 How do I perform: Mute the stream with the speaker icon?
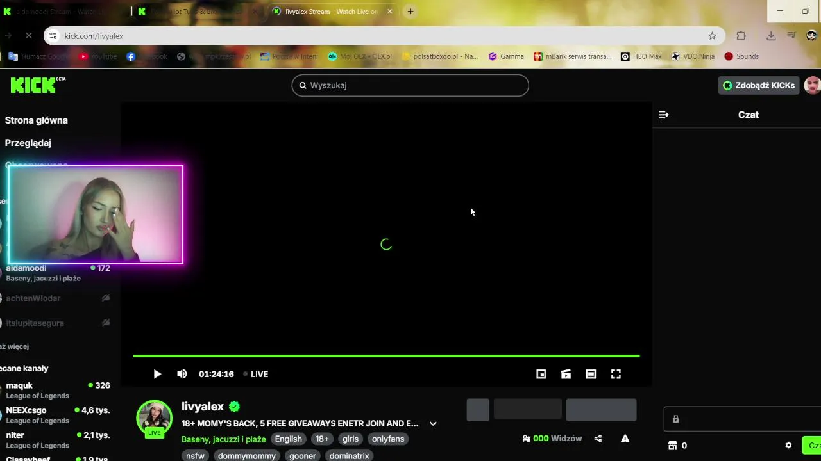click(x=182, y=374)
